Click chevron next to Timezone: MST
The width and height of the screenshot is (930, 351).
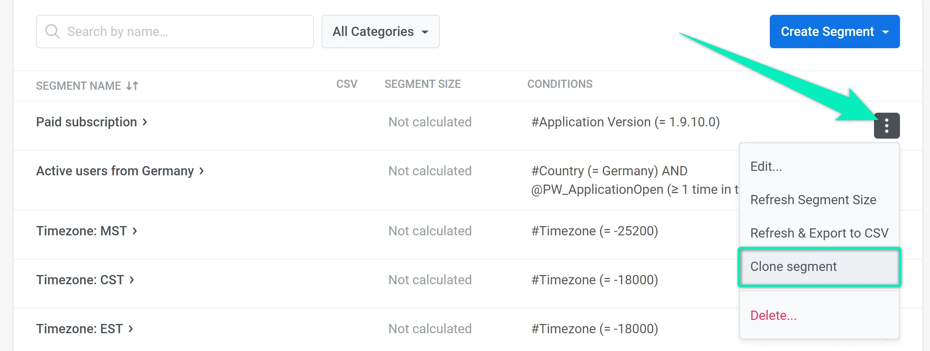point(135,231)
